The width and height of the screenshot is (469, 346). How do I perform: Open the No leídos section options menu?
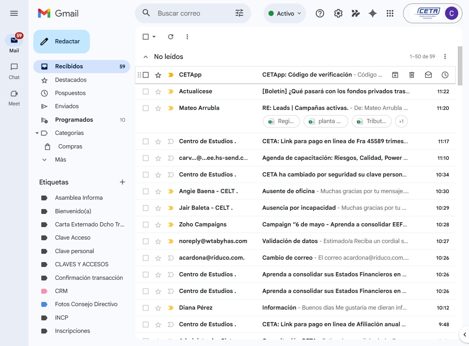445,57
